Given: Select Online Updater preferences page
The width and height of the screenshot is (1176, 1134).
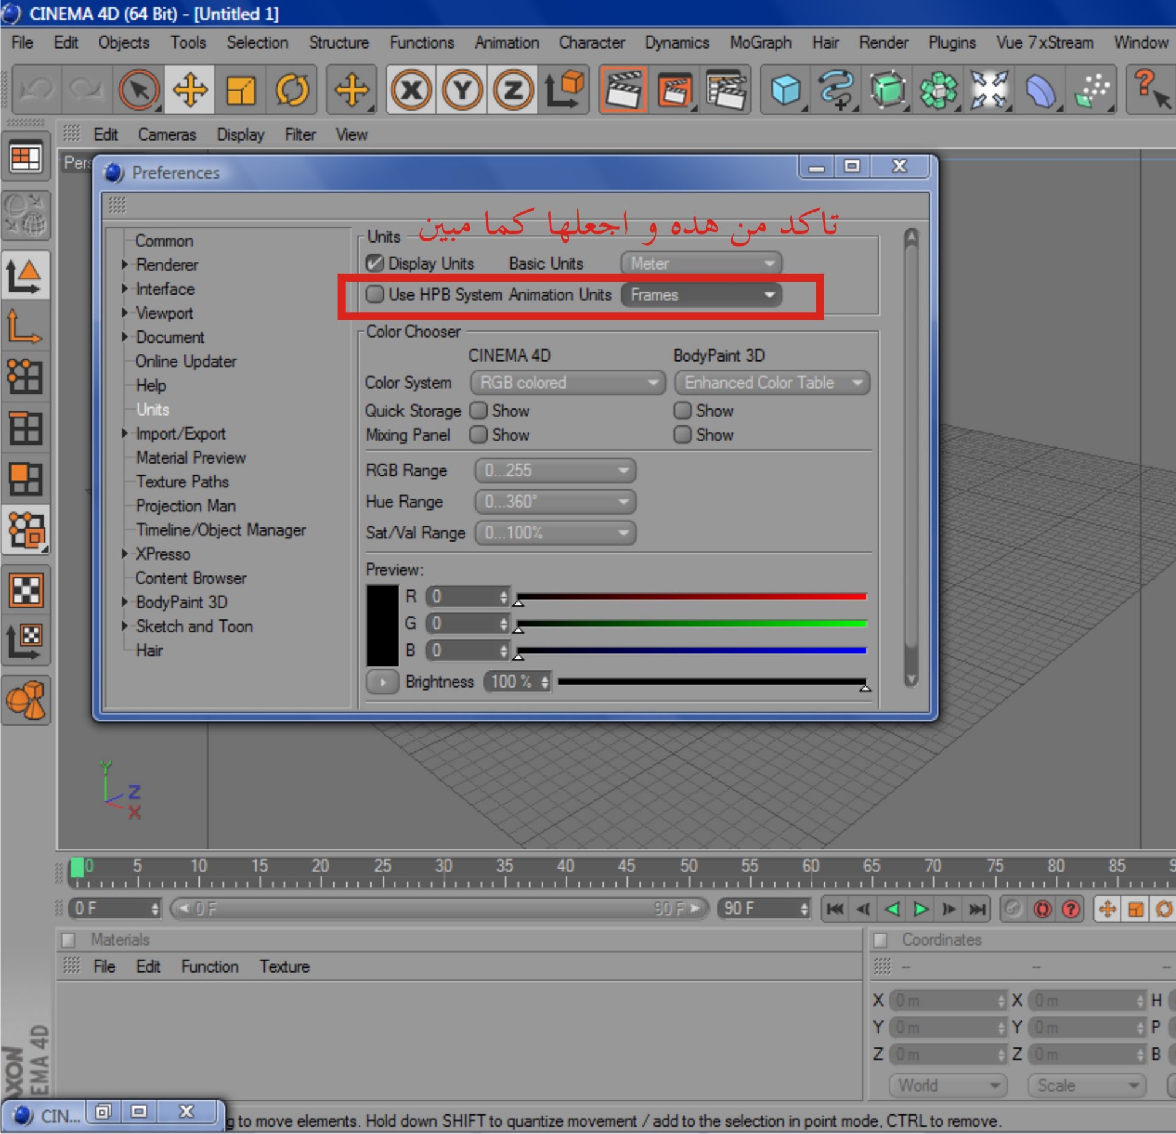Looking at the screenshot, I should (x=185, y=361).
